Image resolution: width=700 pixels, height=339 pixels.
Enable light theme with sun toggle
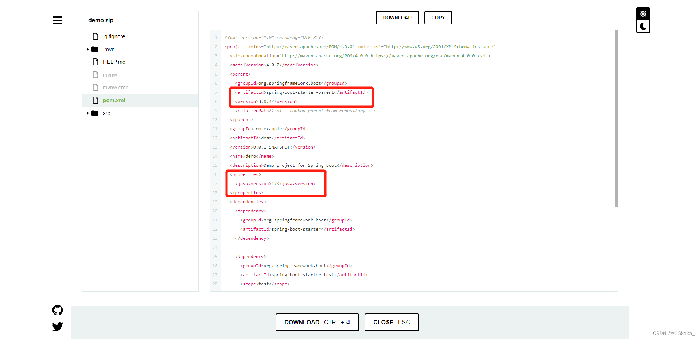click(643, 14)
